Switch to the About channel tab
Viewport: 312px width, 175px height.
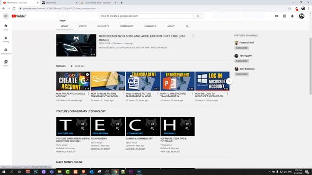pyautogui.click(x=171, y=26)
